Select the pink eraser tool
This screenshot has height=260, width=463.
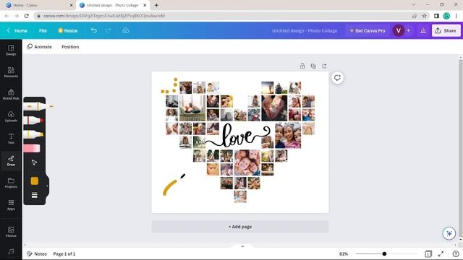pos(32,148)
